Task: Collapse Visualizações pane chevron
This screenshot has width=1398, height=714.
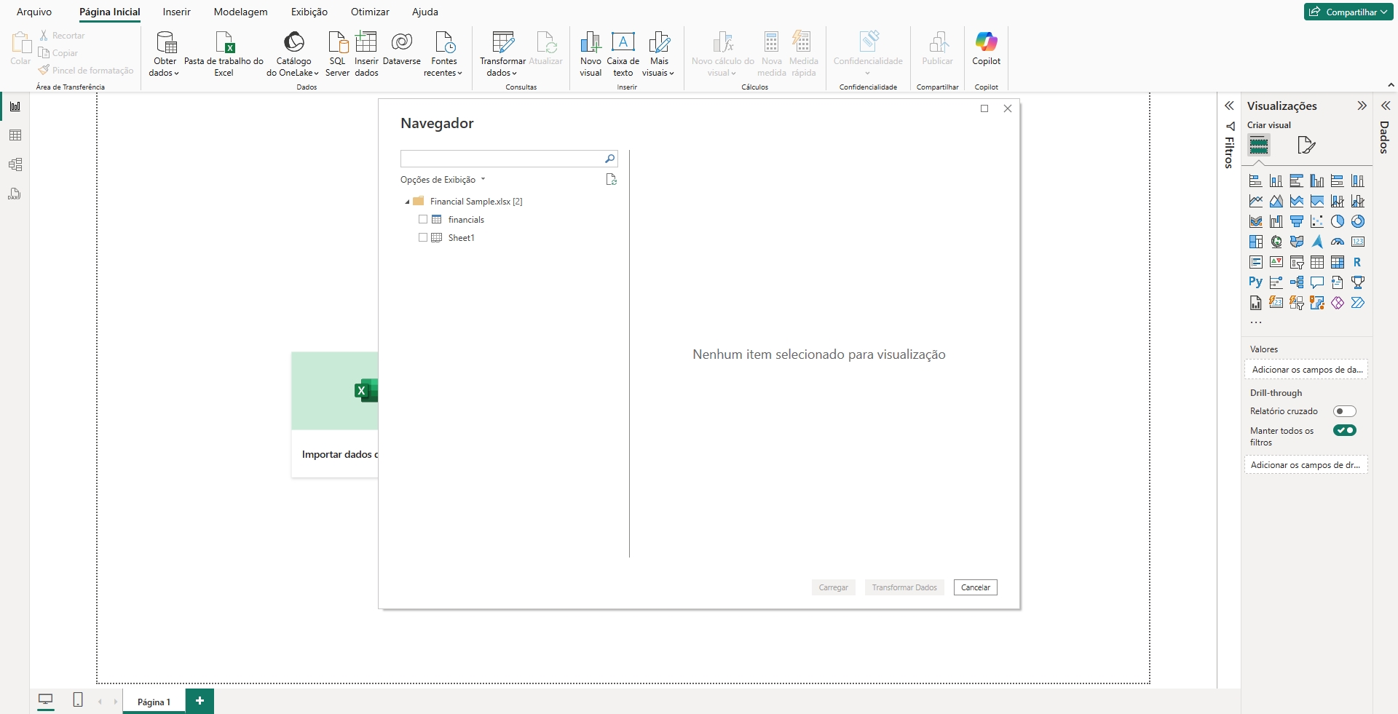Action: coord(1362,106)
